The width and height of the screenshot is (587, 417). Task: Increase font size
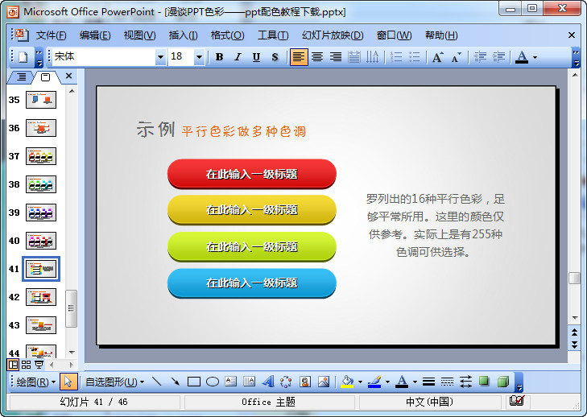point(437,57)
